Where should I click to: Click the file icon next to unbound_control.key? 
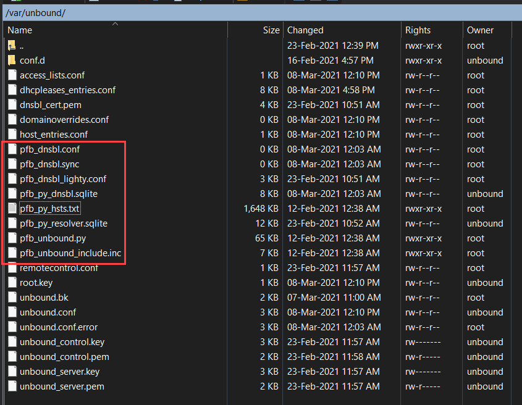click(x=12, y=342)
